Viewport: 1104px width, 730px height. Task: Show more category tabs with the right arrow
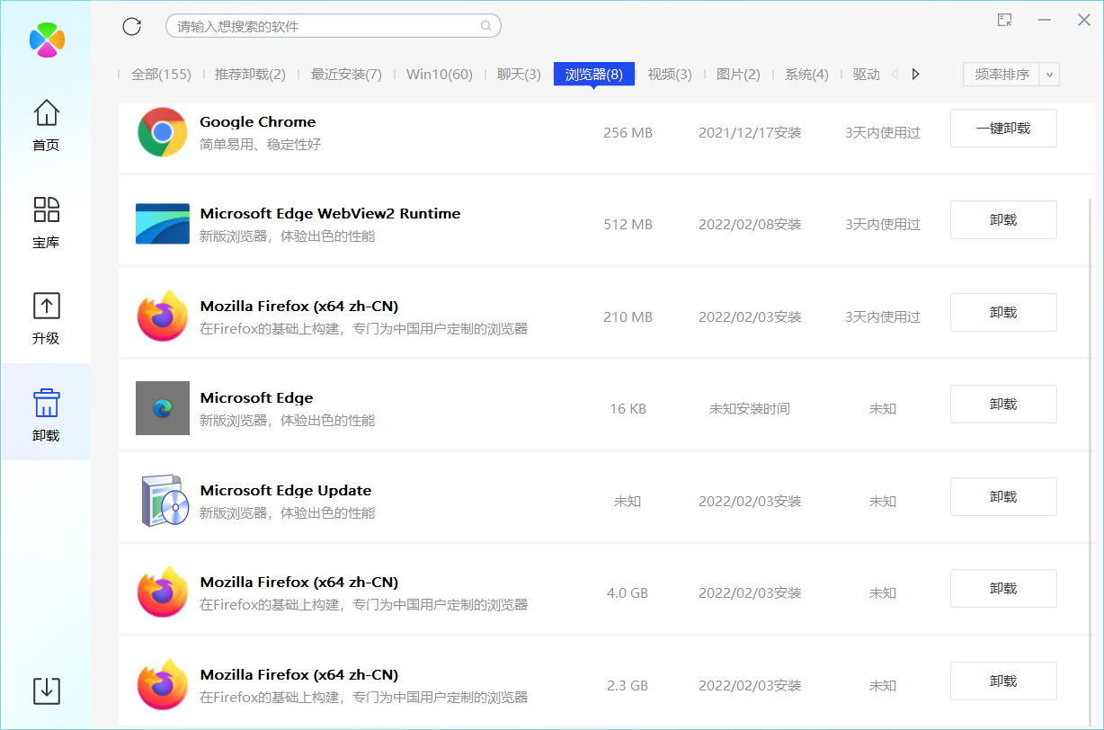point(916,75)
